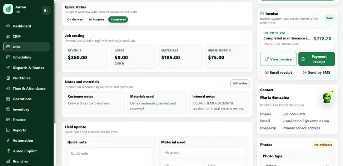Viewport: 343px width, 166px height.
Task: Click the Scheduling calendar icon
Action: click(8, 57)
